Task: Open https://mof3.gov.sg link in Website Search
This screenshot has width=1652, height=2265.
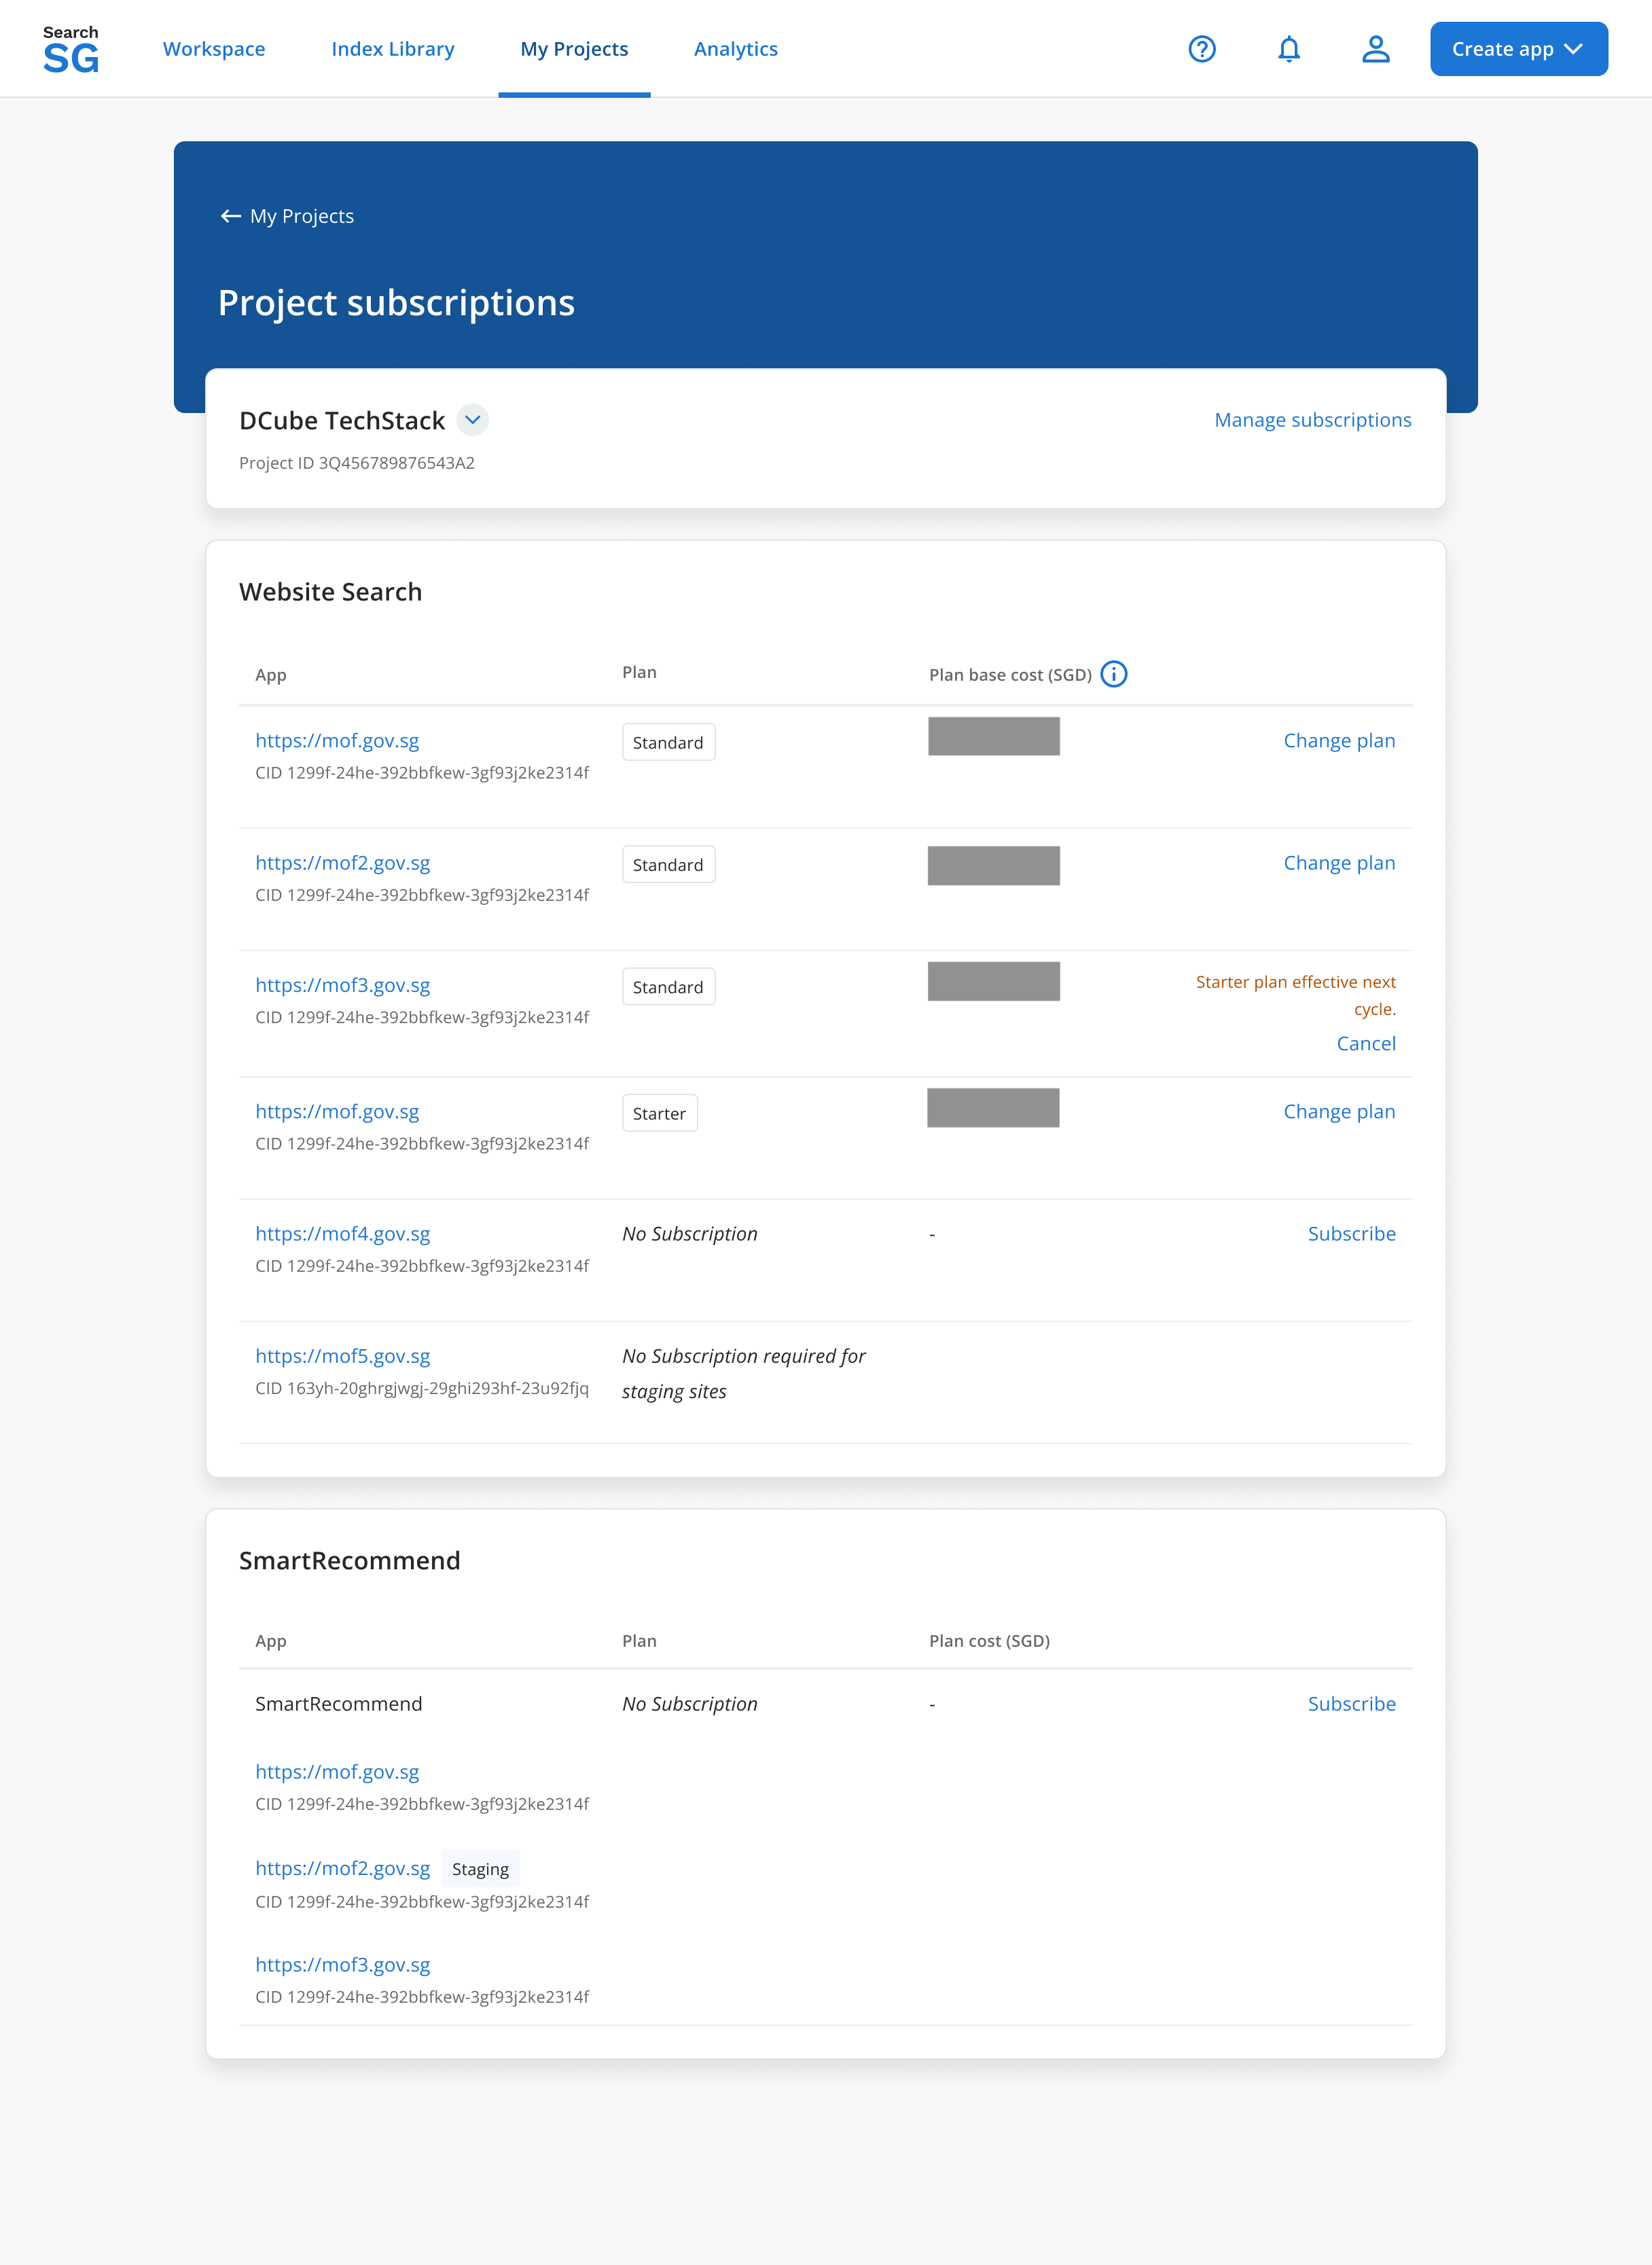Action: click(x=343, y=985)
